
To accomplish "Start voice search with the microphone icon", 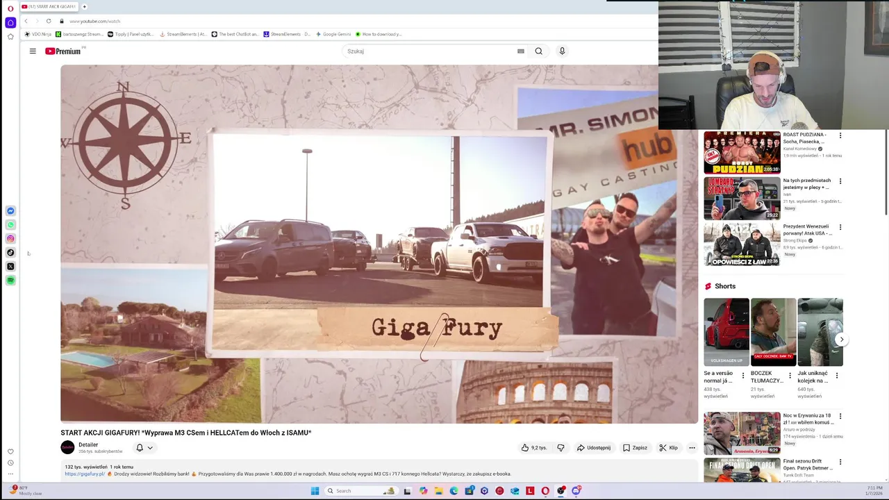I will 562,51.
